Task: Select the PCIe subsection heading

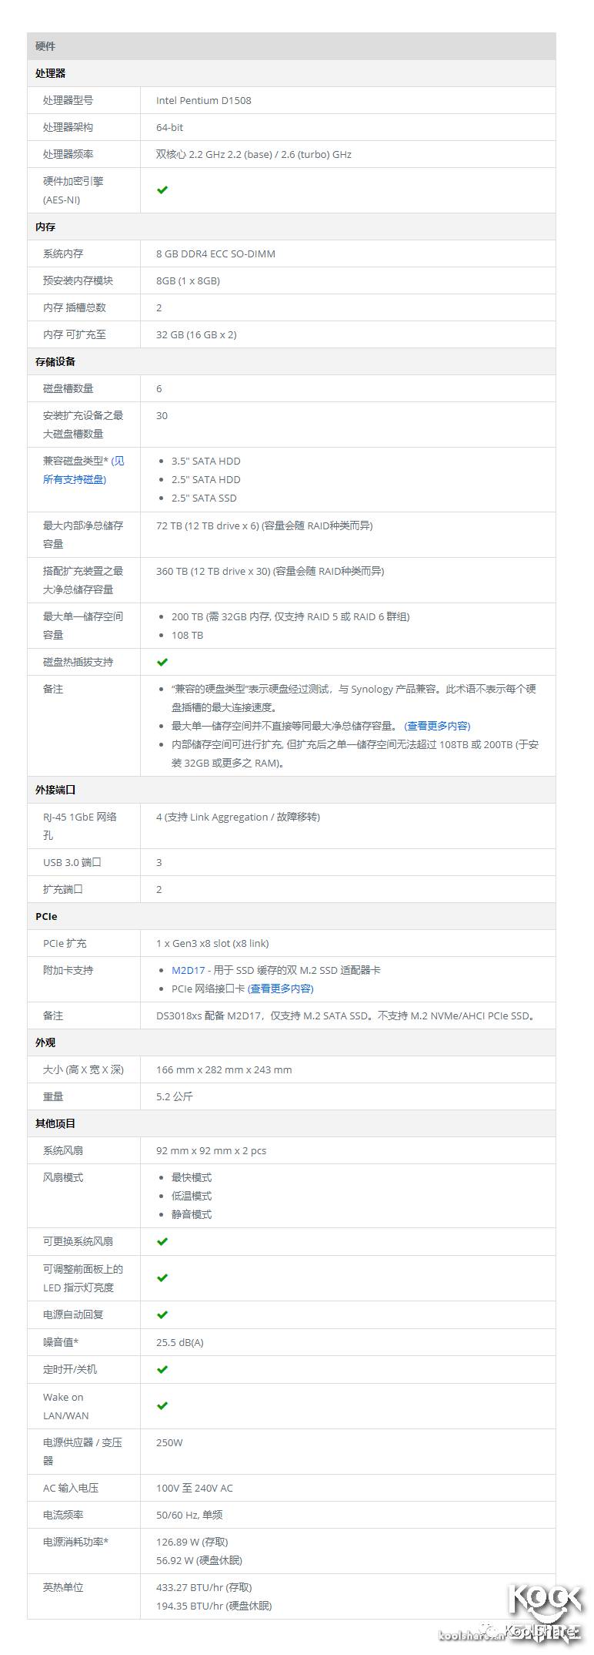Action: tap(292, 916)
